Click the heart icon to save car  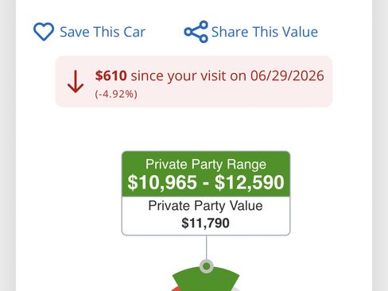click(44, 32)
